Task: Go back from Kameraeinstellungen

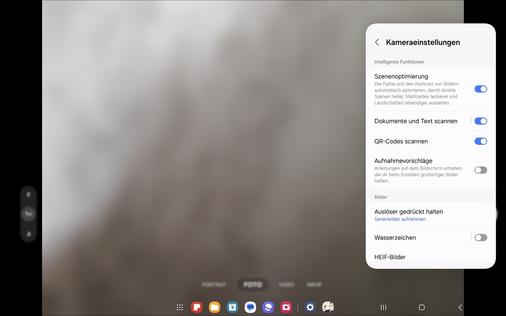Action: pyautogui.click(x=377, y=42)
